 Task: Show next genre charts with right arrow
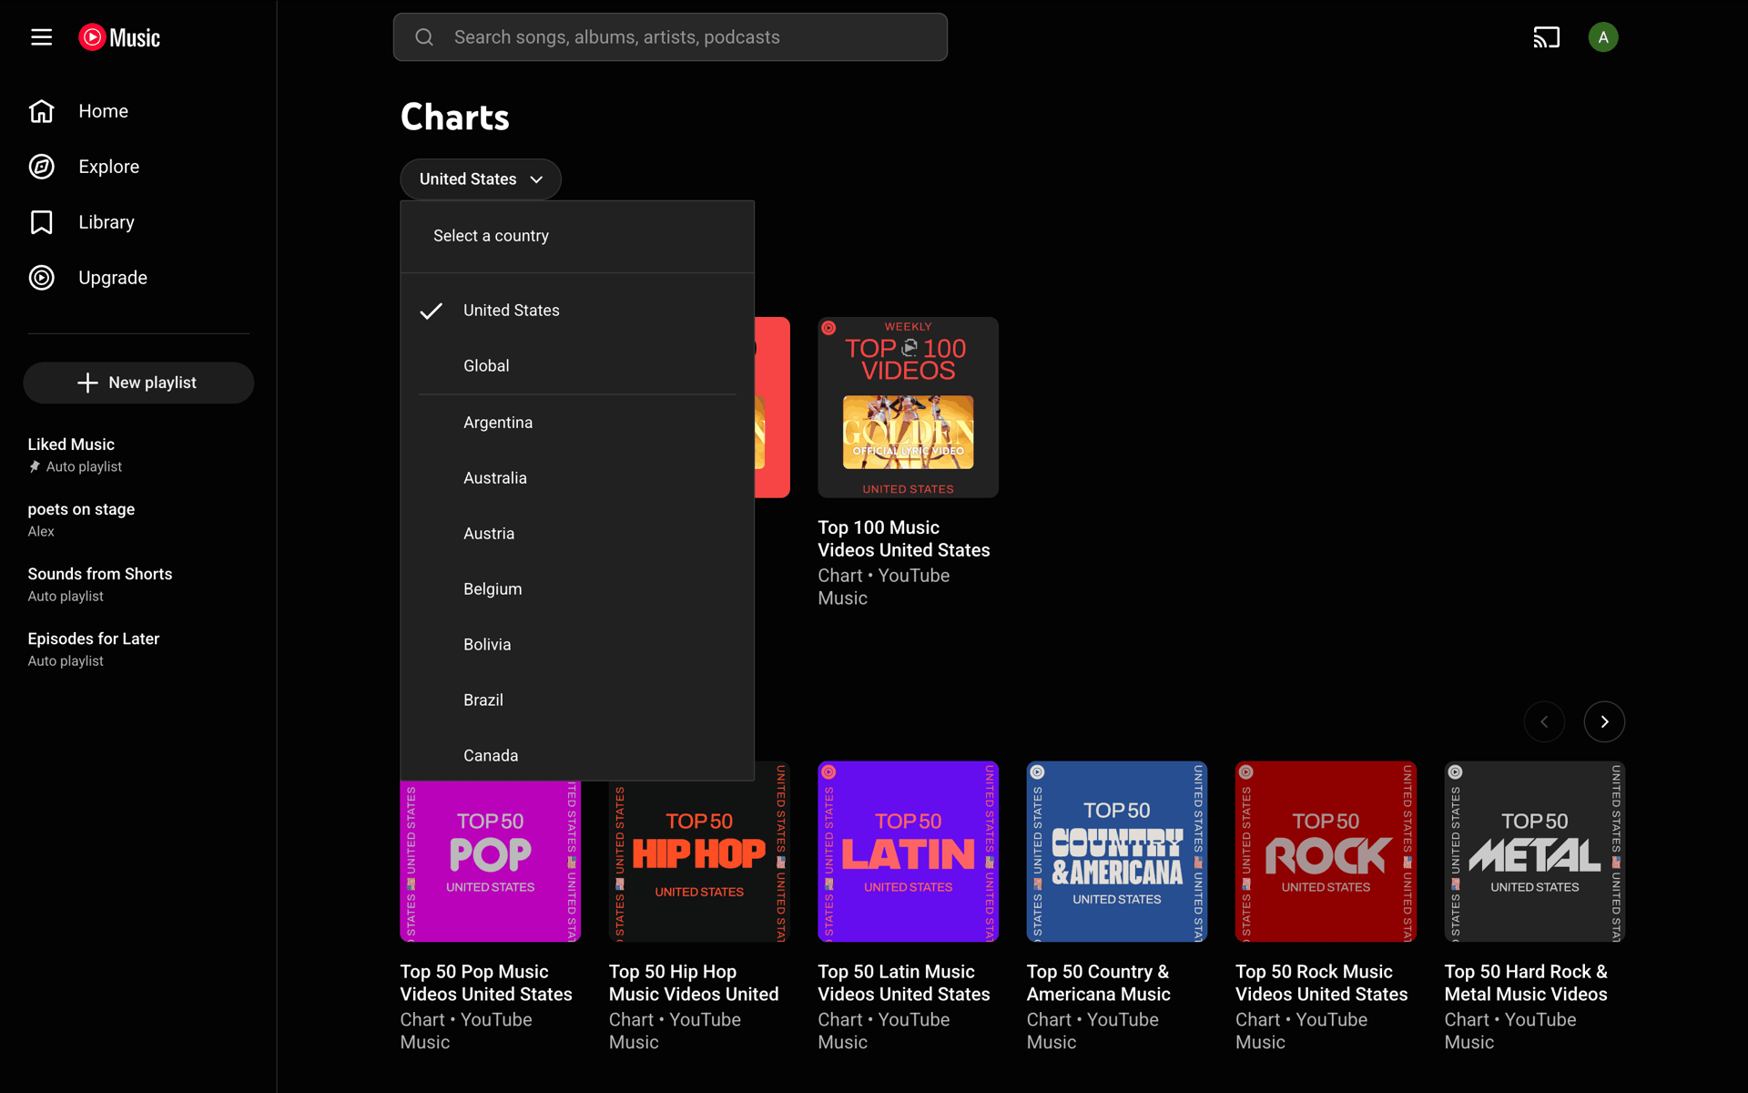tap(1604, 721)
